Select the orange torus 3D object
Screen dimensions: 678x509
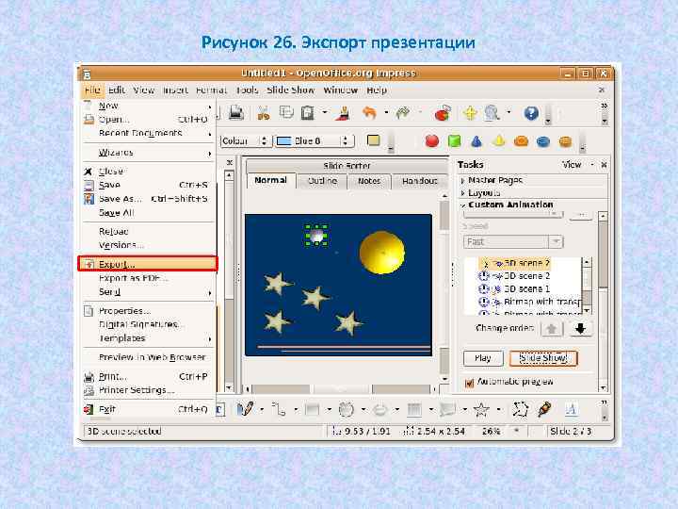tap(521, 141)
